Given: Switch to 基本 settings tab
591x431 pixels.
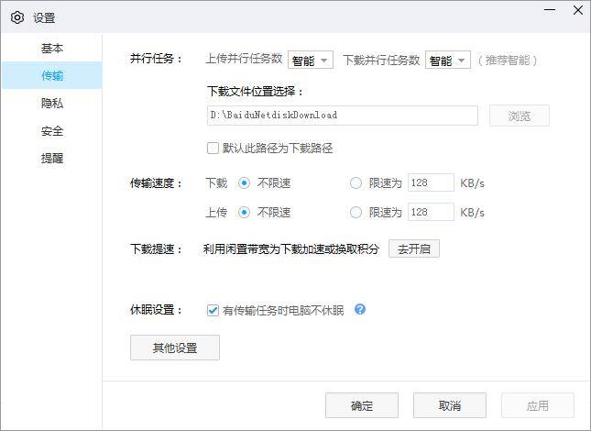Looking at the screenshot, I should 52,49.
